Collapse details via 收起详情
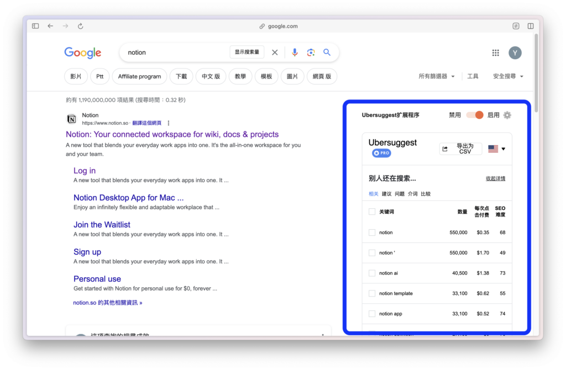The image size is (566, 370). click(x=495, y=178)
